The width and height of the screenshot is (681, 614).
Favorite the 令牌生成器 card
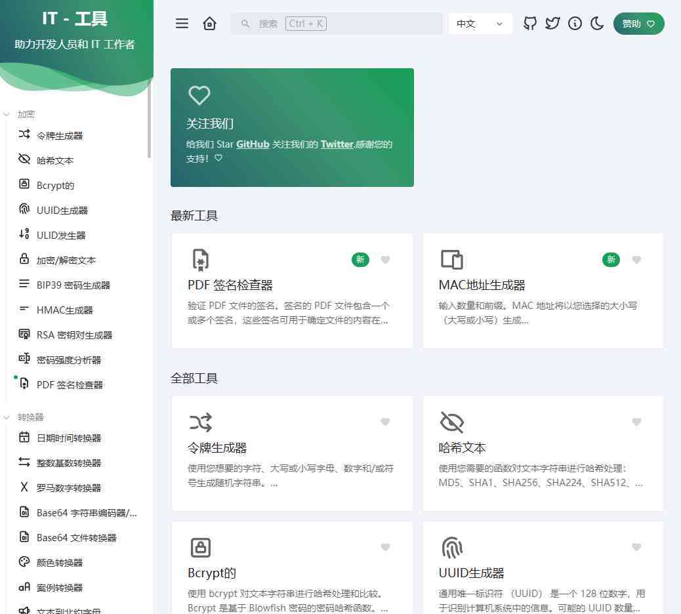point(385,422)
